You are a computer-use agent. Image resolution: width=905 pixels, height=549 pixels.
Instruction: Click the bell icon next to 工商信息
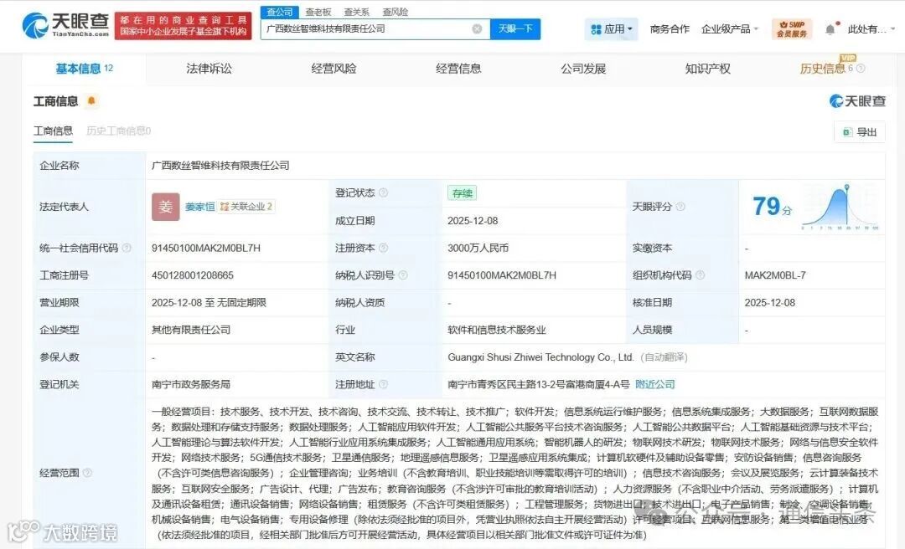[91, 101]
